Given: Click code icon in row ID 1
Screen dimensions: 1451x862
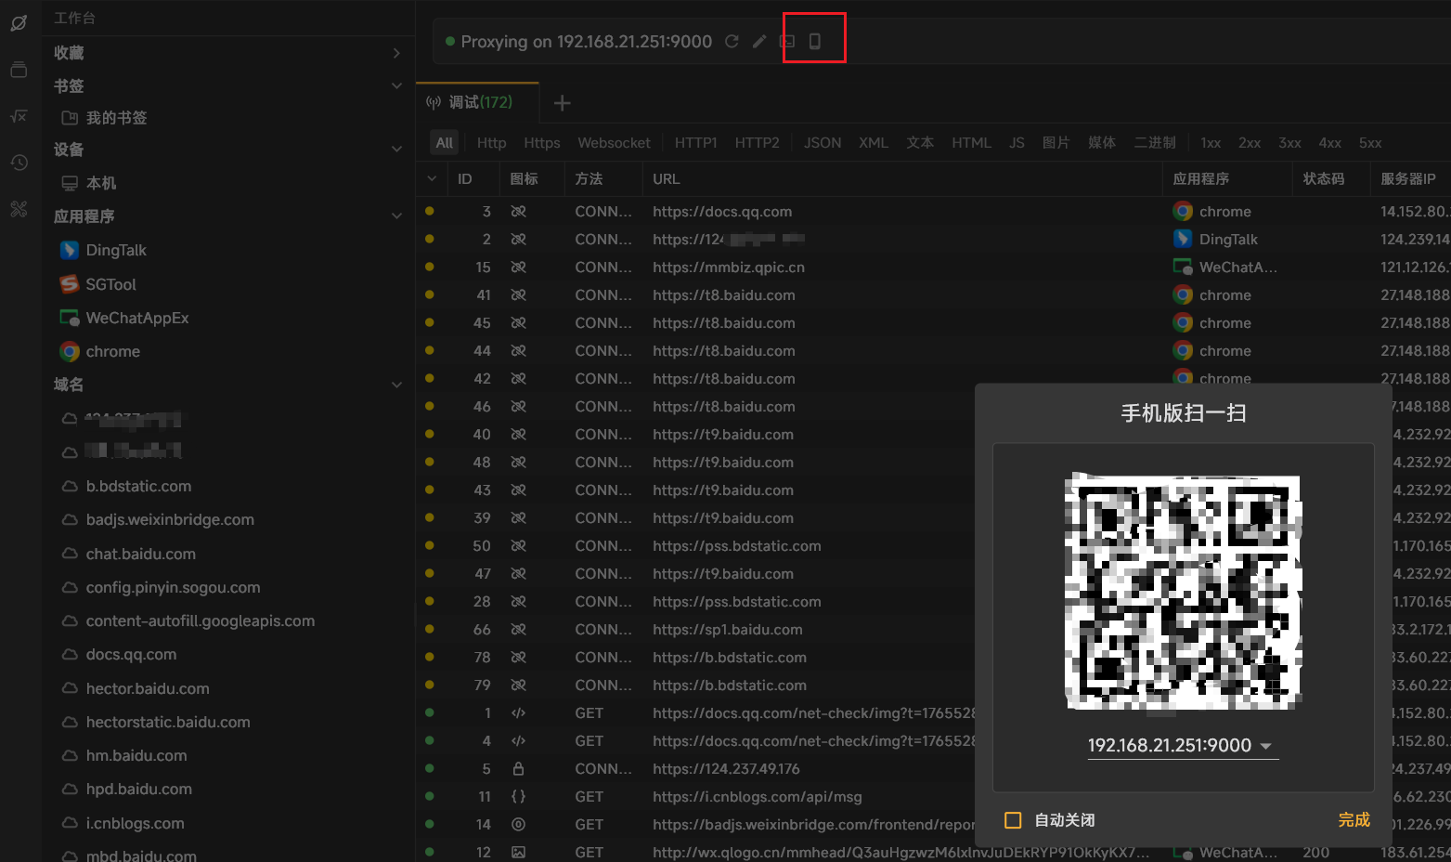Looking at the screenshot, I should tap(518, 712).
